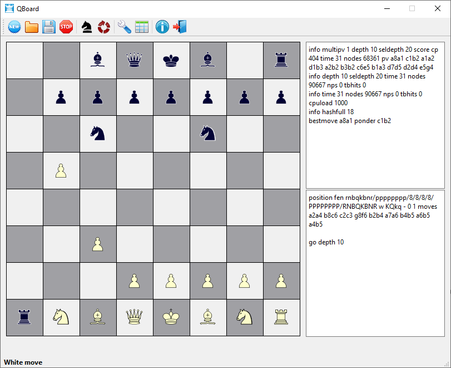The image size is (451, 368).
Task: Start a new game with NEW icon
Action: coord(14,27)
